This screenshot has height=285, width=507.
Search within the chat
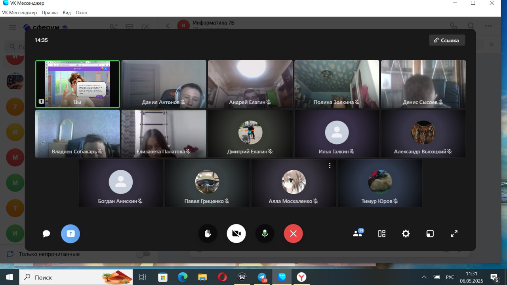471,26
